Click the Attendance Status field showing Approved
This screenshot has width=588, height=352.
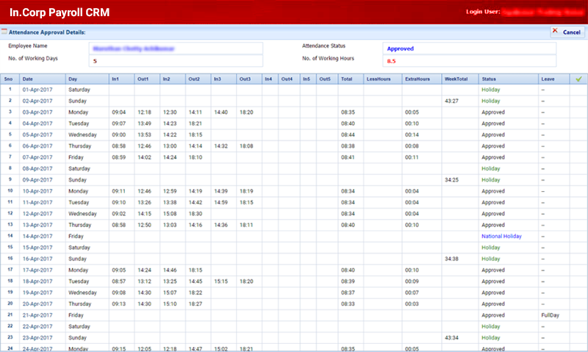(470, 49)
